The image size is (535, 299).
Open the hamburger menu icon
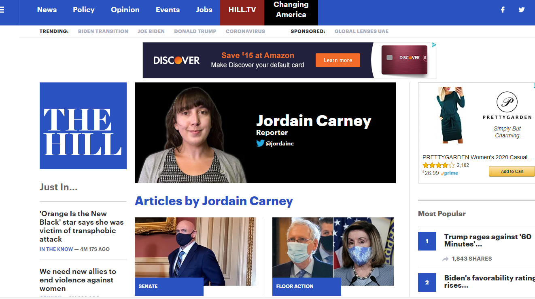(x=2, y=10)
